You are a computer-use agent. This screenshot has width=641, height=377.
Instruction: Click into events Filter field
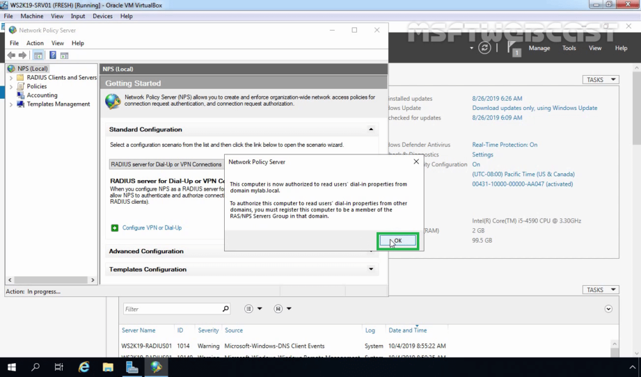coord(172,309)
